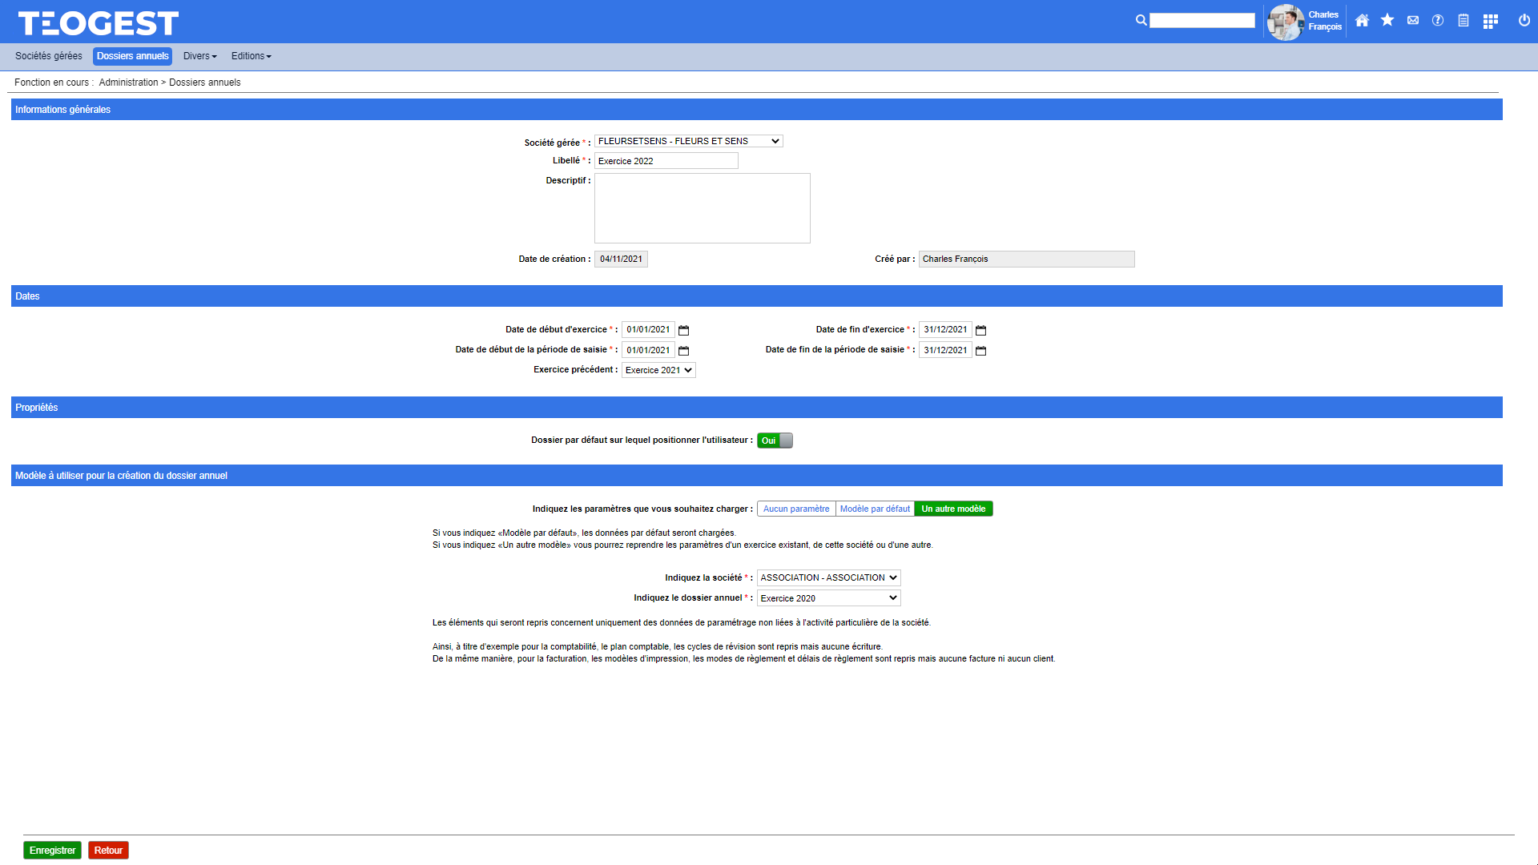Screen dimensions: 1538x865
Task: Expand the Exercice précédent dropdown
Action: pos(658,370)
